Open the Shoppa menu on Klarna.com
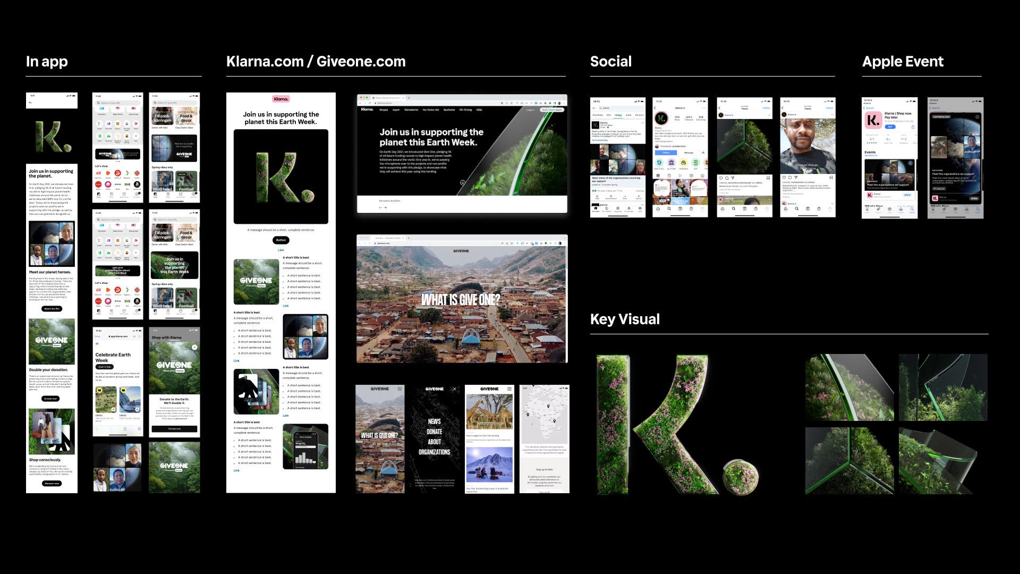Viewport: 1020px width, 574px height. (384, 110)
